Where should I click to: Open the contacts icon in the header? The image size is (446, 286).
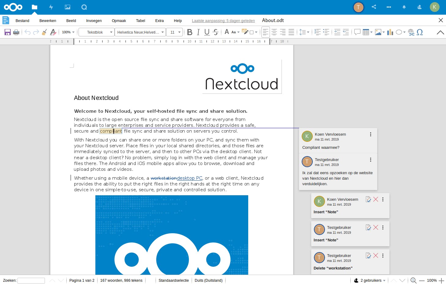pos(419,7)
